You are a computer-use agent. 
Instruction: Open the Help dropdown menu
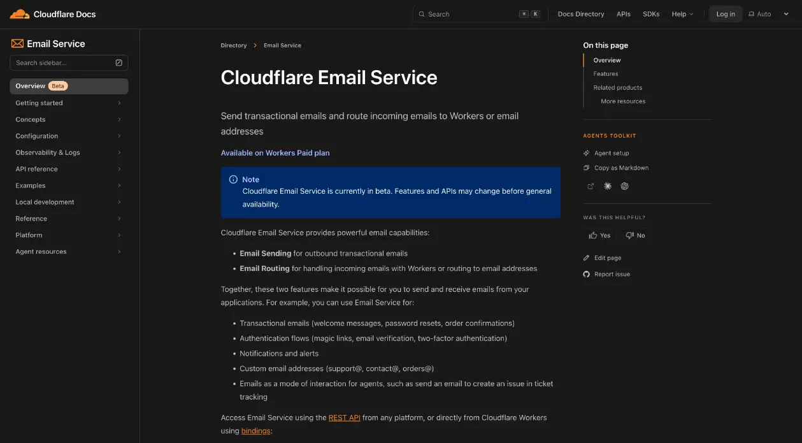pyautogui.click(x=682, y=14)
